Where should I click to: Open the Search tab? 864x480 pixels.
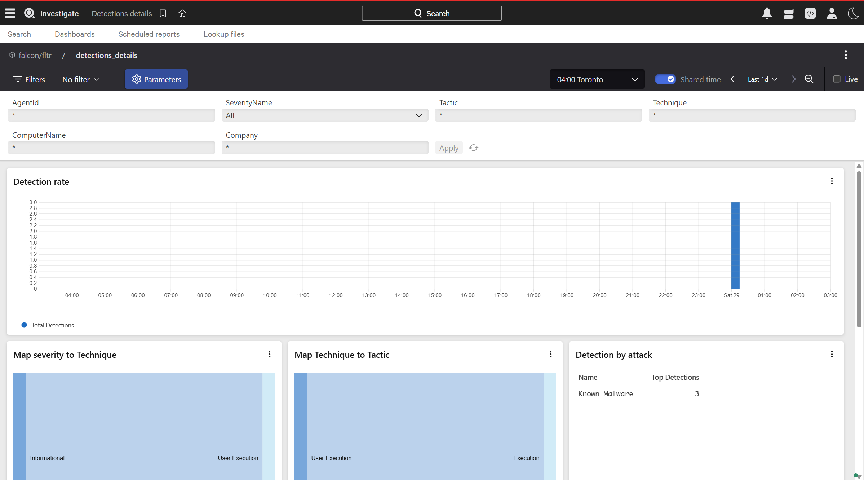click(19, 34)
